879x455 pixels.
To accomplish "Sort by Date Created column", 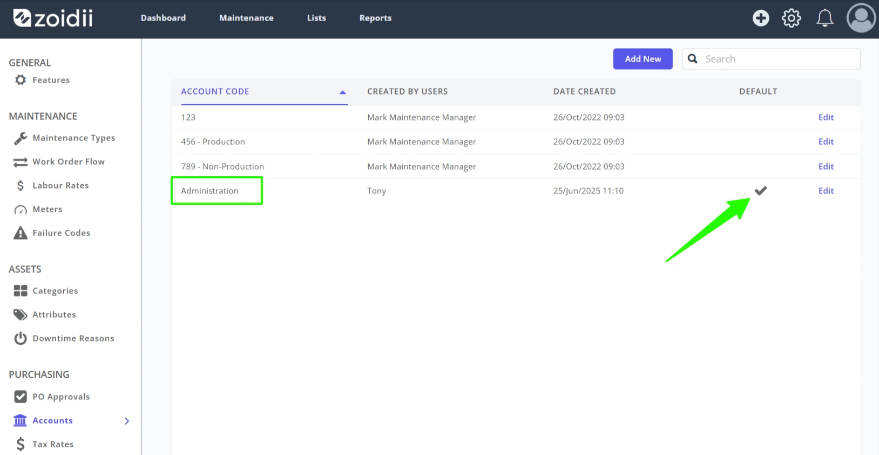I will coord(584,91).
